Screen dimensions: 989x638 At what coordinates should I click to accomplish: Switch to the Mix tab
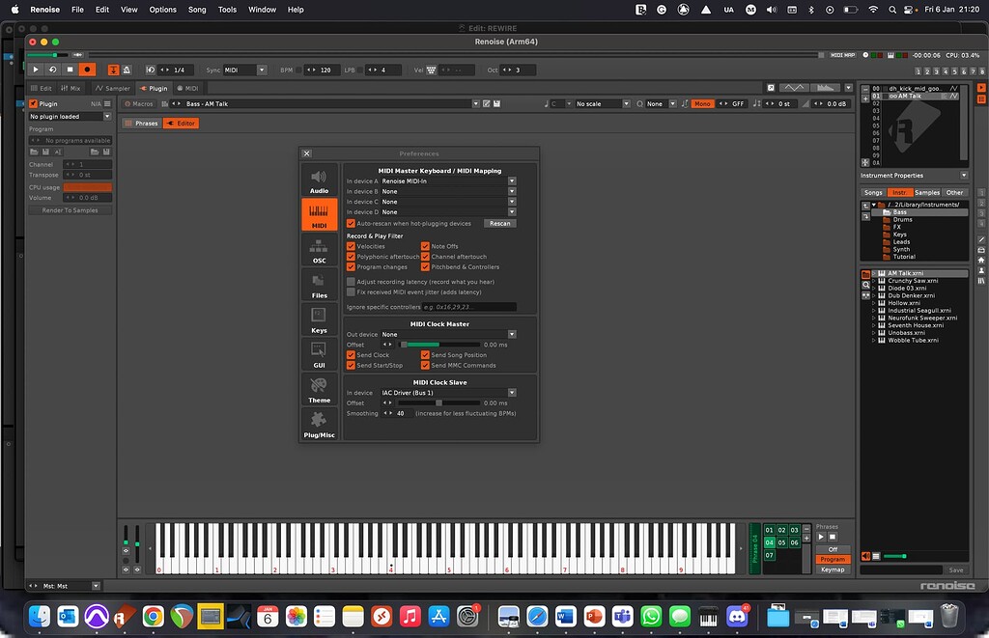pos(71,88)
